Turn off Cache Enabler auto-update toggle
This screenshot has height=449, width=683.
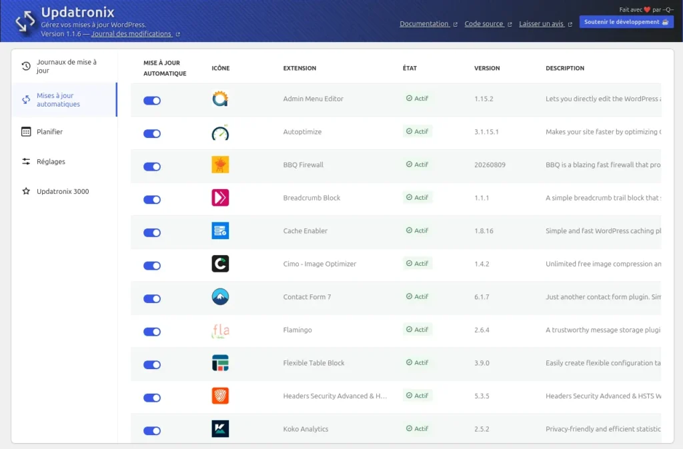(x=152, y=232)
